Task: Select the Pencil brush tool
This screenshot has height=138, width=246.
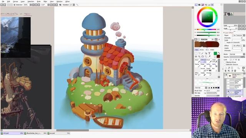Action: click(x=197, y=61)
